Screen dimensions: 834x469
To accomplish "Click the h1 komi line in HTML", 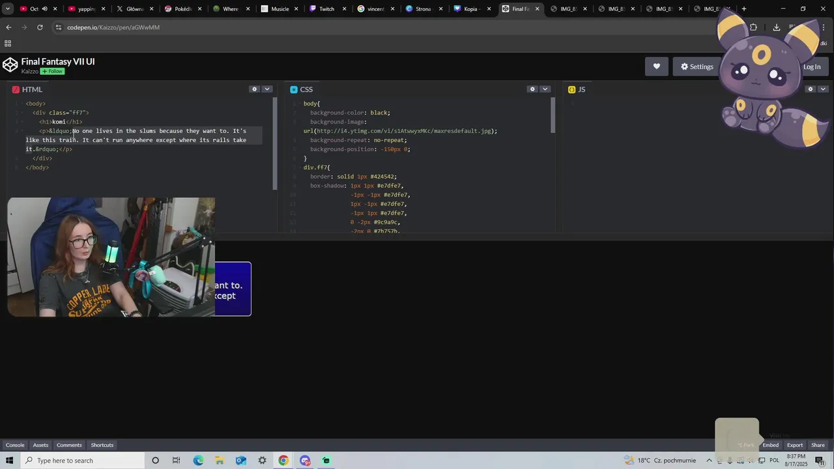I will (61, 122).
